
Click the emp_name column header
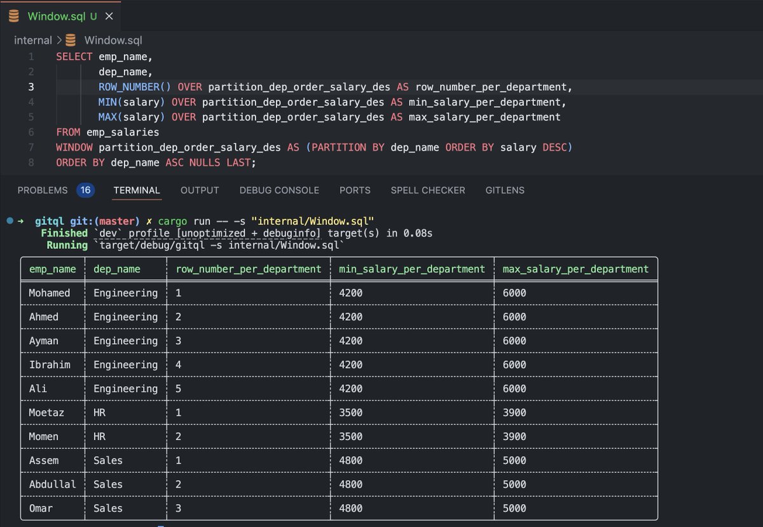[x=53, y=269]
